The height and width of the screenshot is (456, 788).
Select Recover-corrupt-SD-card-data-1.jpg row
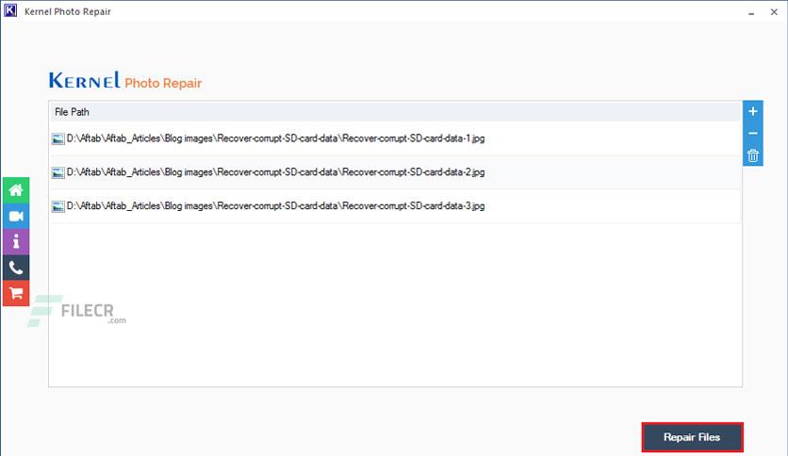pos(396,138)
